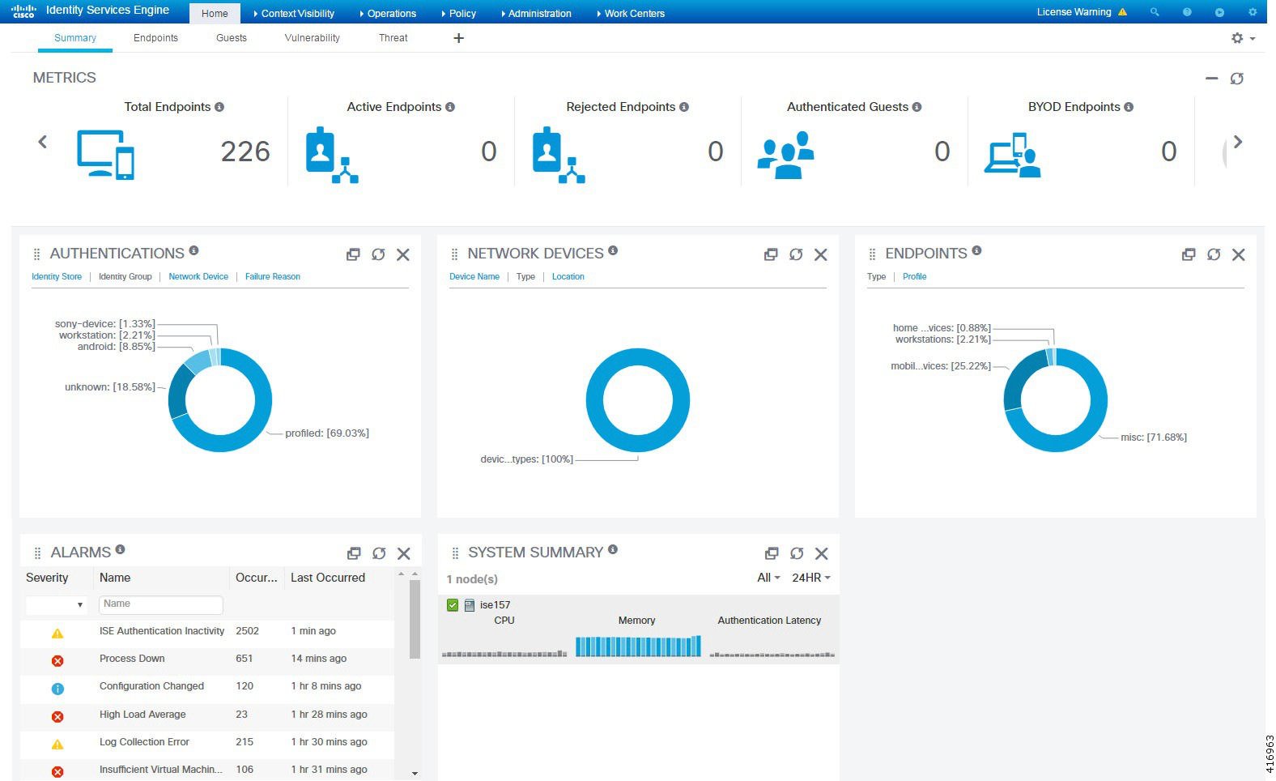Click the Rejected Endpoints info icon
Viewport: 1276px width, 781px height.
684,107
